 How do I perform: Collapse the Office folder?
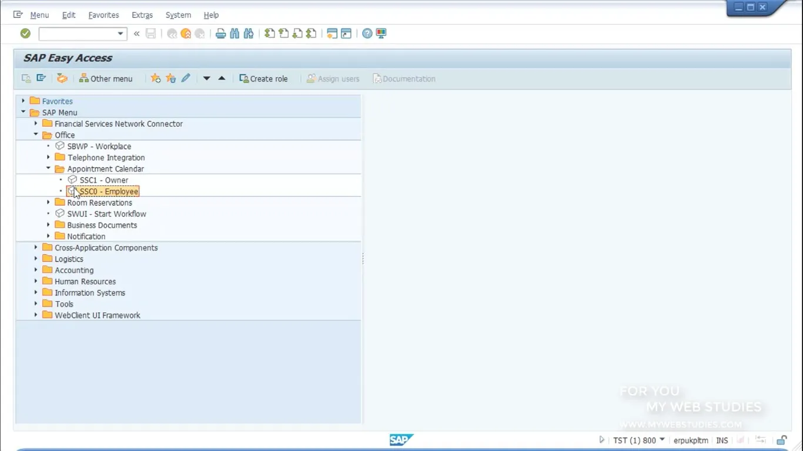tap(36, 134)
